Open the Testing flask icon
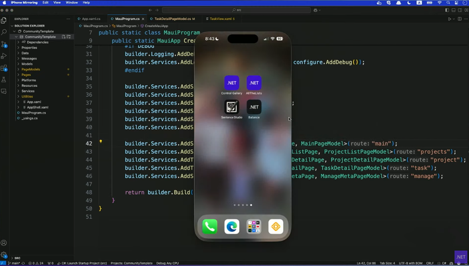 [x=4, y=80]
